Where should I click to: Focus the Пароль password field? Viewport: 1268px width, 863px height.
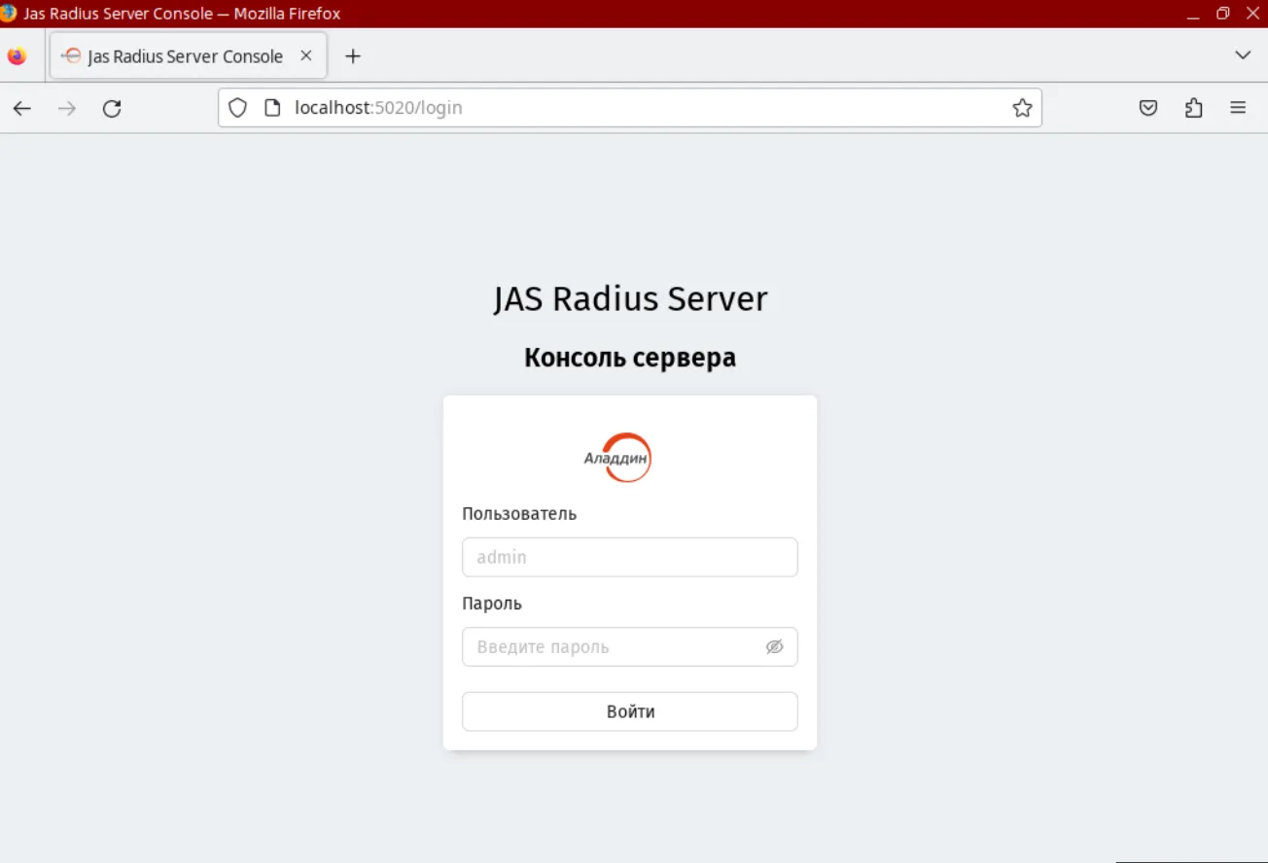click(x=630, y=646)
